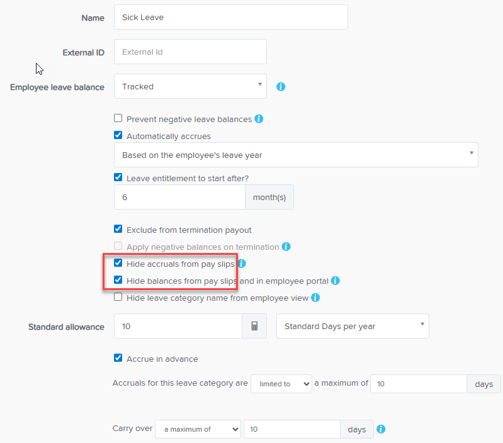Screen dimensions: 503x443
Task: Open the calculator icon beside Standard allowance
Action: 254,327
